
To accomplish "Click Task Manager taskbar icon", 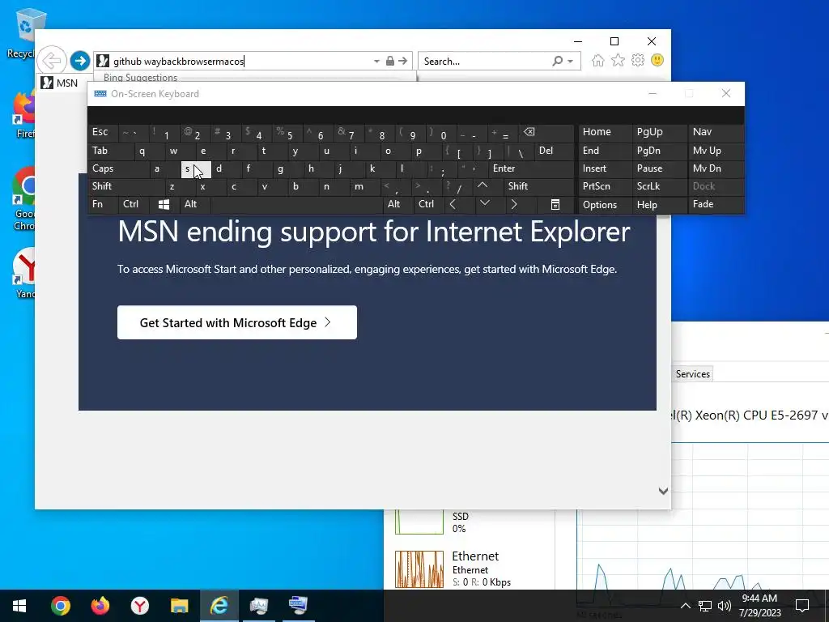I will pyautogui.click(x=258, y=606).
